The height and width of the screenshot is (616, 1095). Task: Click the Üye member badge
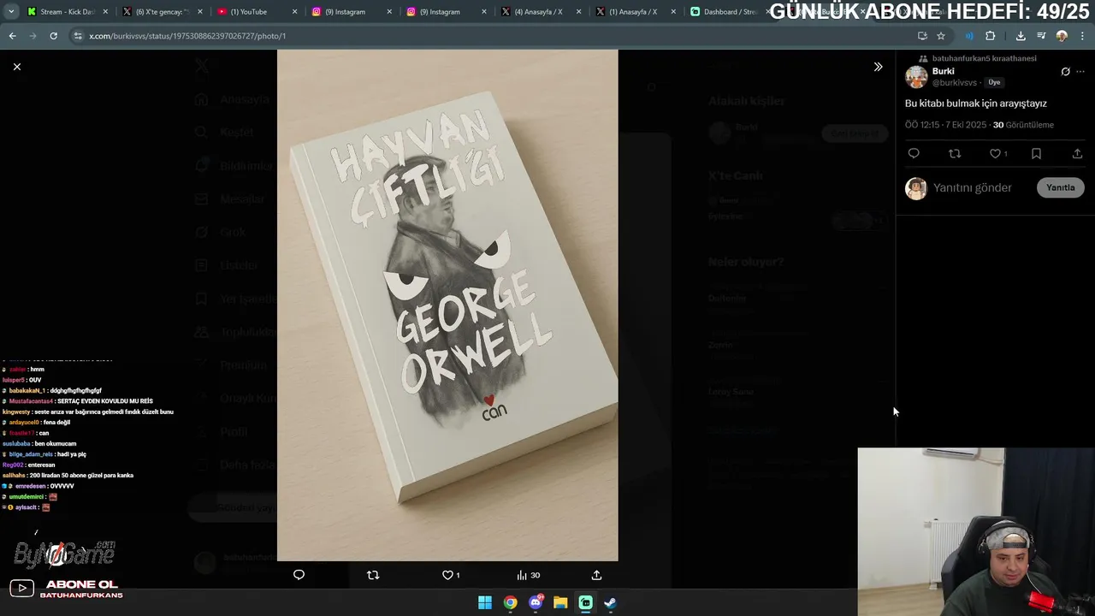coord(994,83)
